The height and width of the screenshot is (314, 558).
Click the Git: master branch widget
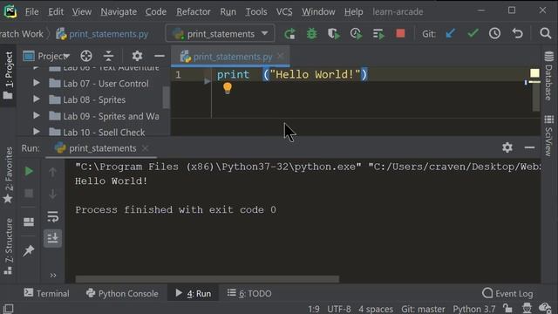click(x=423, y=309)
